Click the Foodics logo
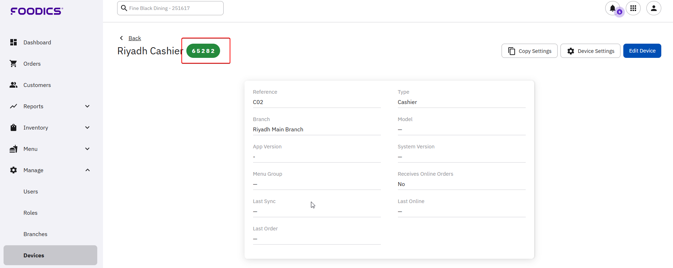The height and width of the screenshot is (268, 673). pos(37,11)
